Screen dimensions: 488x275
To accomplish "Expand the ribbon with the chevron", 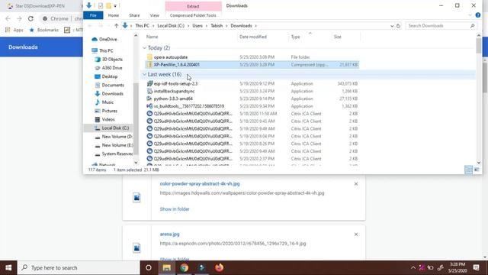I will [470, 15].
